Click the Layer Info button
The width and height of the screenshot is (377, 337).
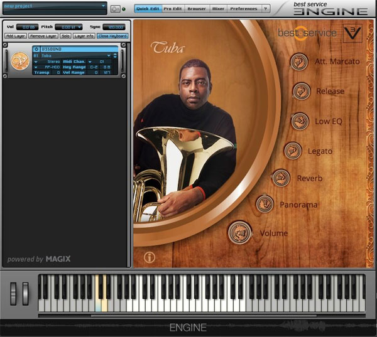click(84, 36)
